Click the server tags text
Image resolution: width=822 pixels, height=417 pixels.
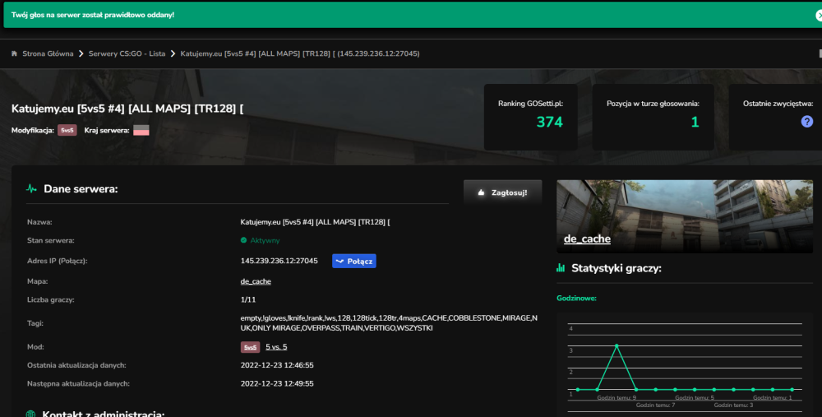click(389, 323)
